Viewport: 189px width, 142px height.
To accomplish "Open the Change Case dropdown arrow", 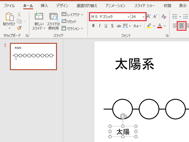I will (x=140, y=26).
